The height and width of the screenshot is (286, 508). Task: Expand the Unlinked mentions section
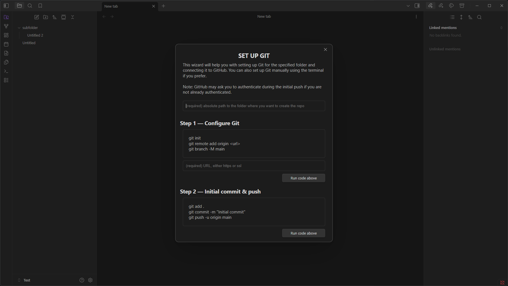[445, 49]
